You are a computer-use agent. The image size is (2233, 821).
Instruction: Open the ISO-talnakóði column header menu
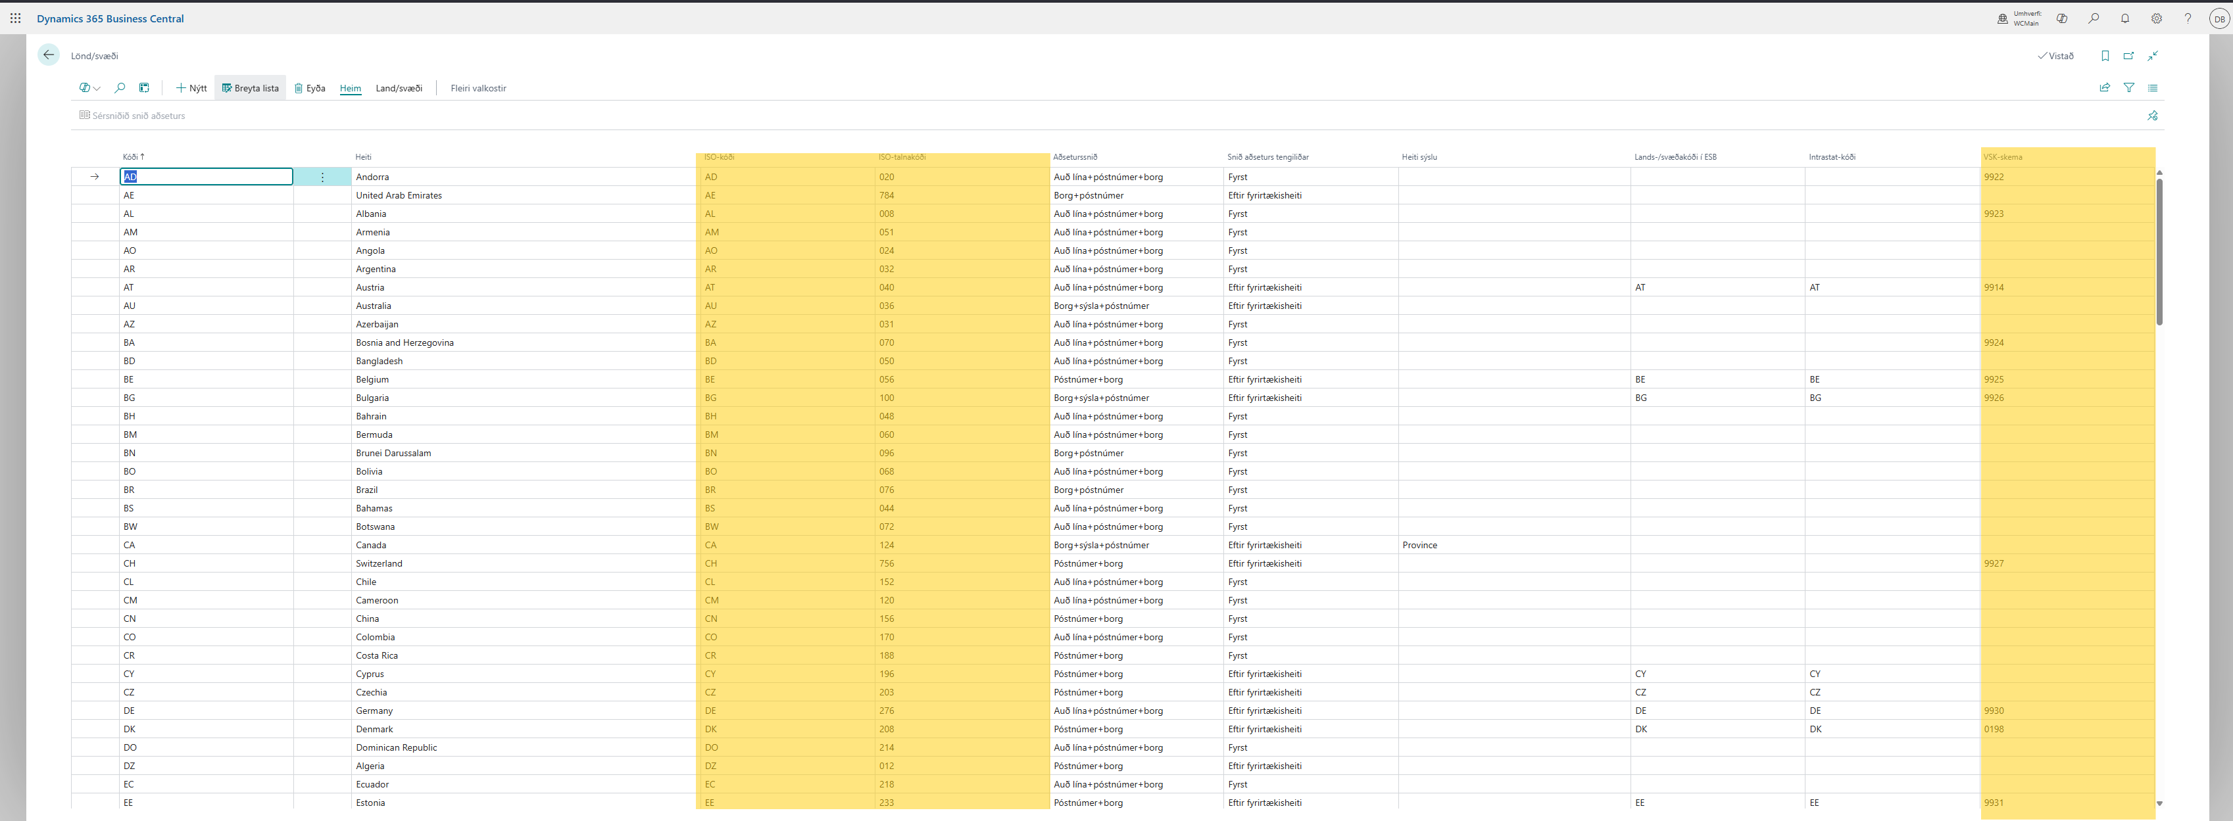pos(902,156)
